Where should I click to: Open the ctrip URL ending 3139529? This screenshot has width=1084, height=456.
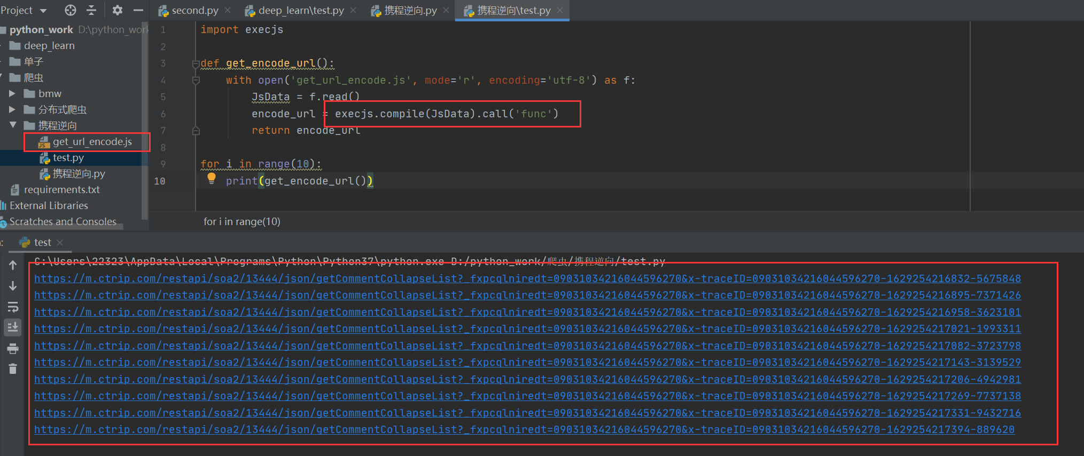click(x=527, y=362)
